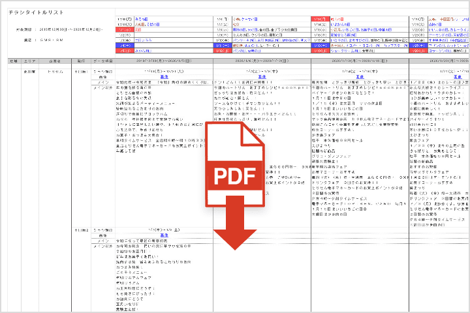The width and height of the screenshot is (470, 313).
Task: Open 画像 link under the 2020/1/13 week column
Action: click(360, 77)
